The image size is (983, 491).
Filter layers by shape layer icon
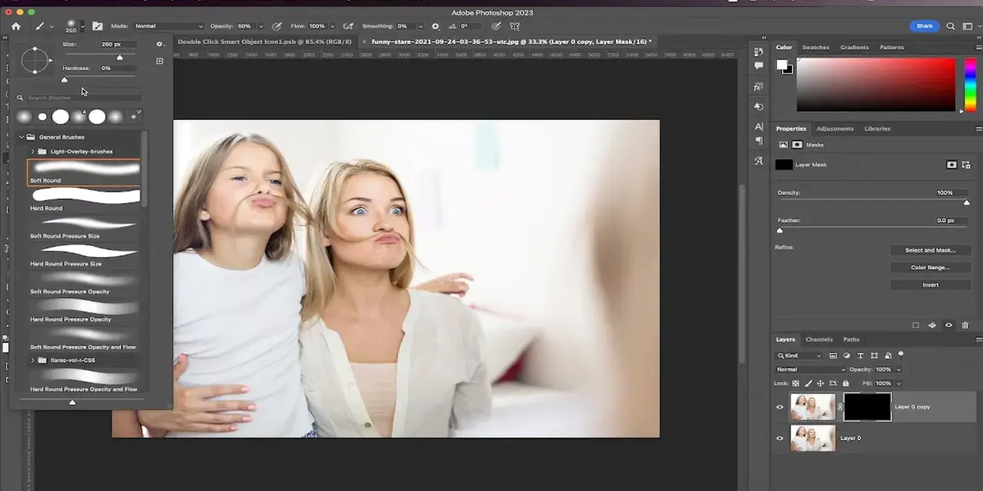coord(874,356)
